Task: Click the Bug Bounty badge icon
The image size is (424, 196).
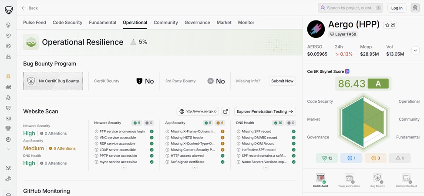Action: click(377, 178)
